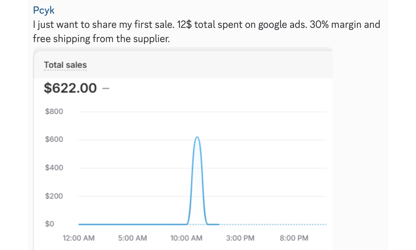Click the gray Total sales card header bar

pos(208,65)
